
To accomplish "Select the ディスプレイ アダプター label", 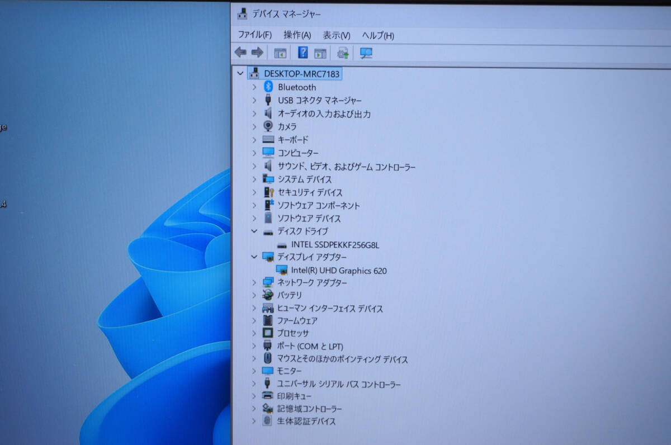I will 312,257.
